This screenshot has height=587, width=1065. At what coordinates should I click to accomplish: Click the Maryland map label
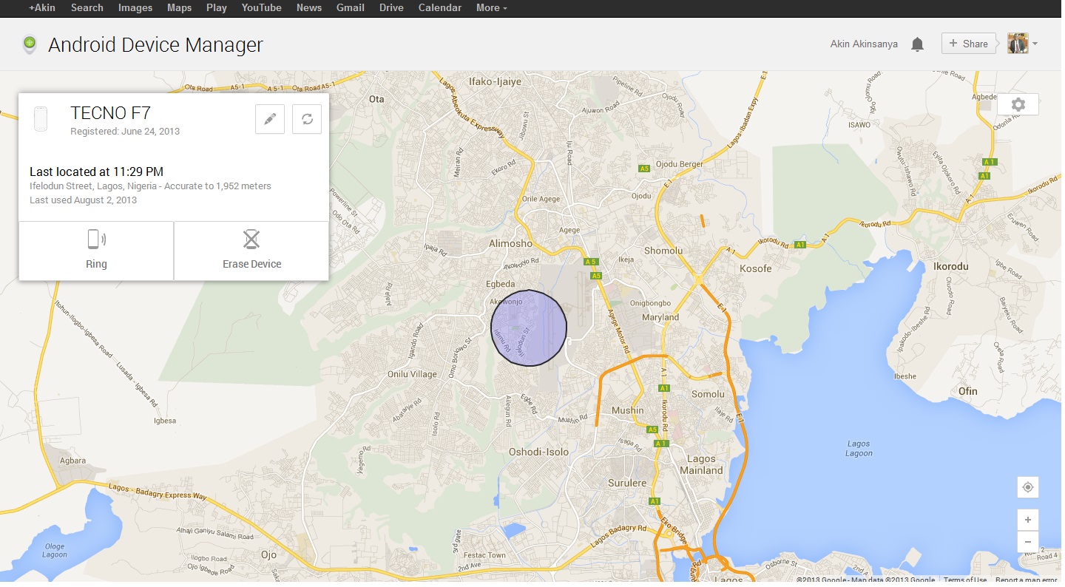tap(660, 317)
